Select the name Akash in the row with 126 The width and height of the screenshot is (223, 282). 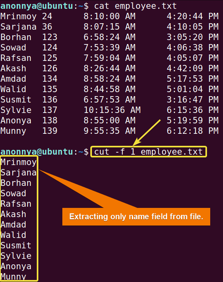[13, 68]
